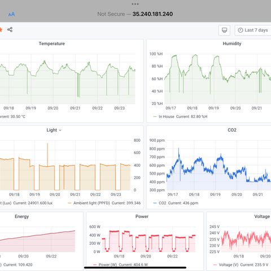The height and width of the screenshot is (271, 271).
Task: Click the Current: 235.9 V voltage value
Action: tap(254, 265)
